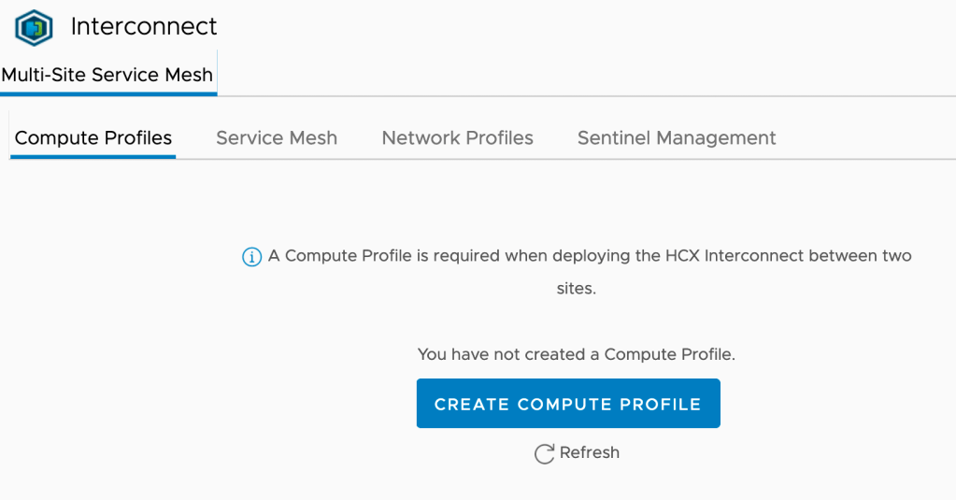Click the info circle icon
Image resolution: width=956 pixels, height=500 pixels.
(x=251, y=257)
